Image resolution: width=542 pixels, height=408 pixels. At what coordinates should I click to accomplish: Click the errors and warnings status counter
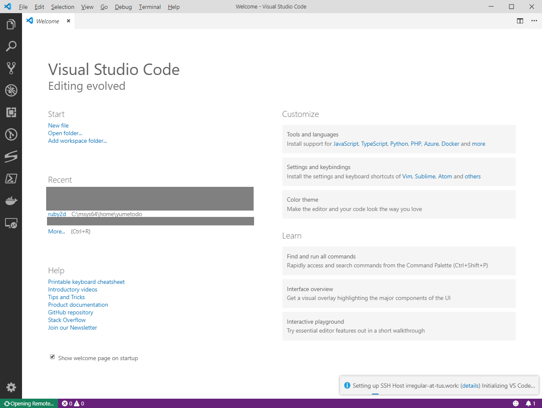(x=73, y=403)
